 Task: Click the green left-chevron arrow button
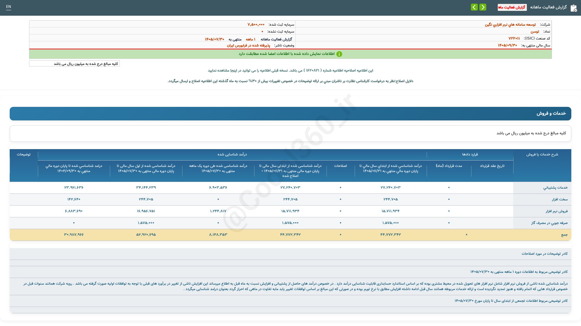474,7
